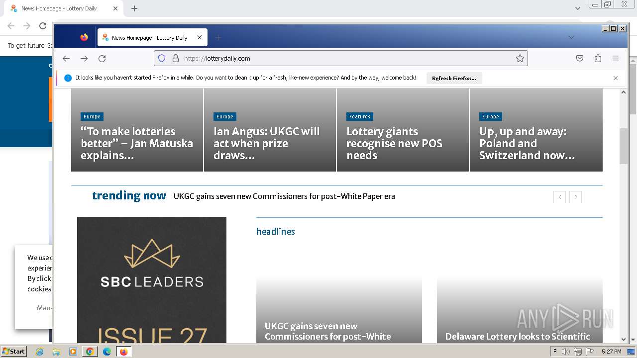Open the Ian Angus UKGC article
Image resolution: width=637 pixels, height=358 pixels.
coord(267,143)
